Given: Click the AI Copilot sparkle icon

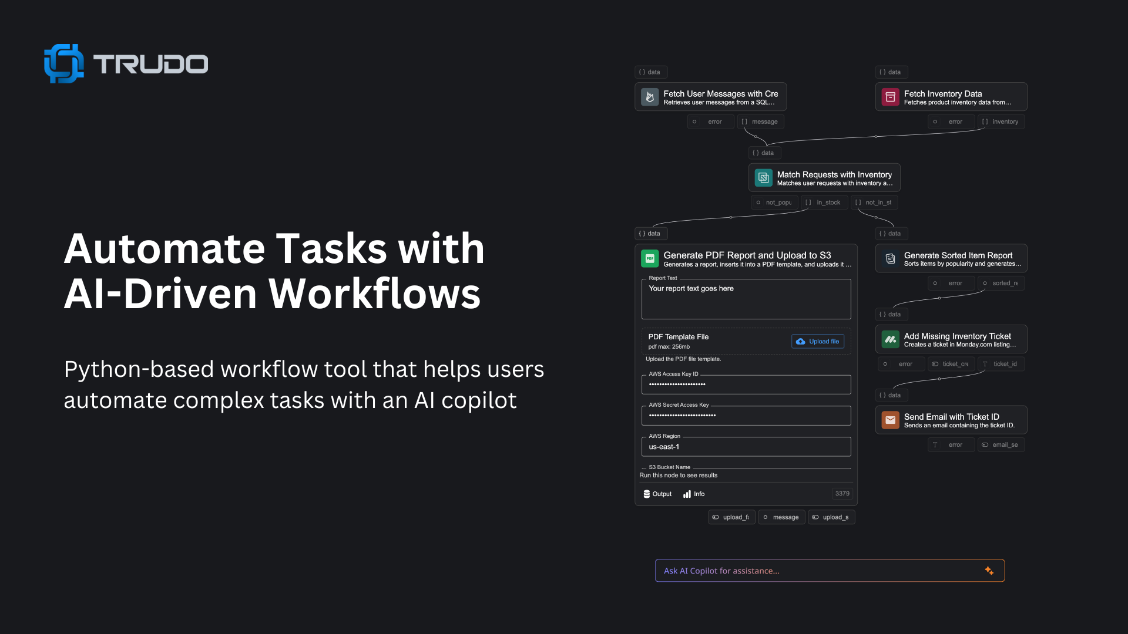Looking at the screenshot, I should coord(989,570).
